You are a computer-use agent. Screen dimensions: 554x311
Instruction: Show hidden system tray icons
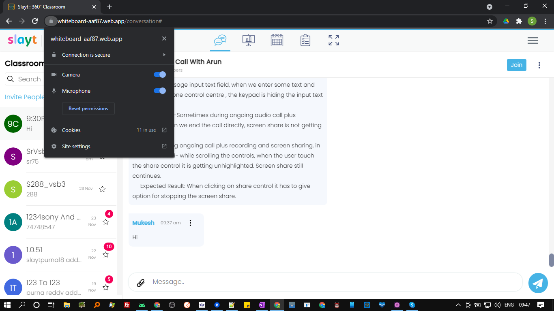coord(458,305)
